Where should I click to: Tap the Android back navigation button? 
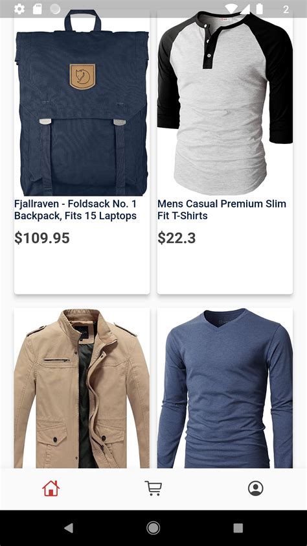pos(69,528)
